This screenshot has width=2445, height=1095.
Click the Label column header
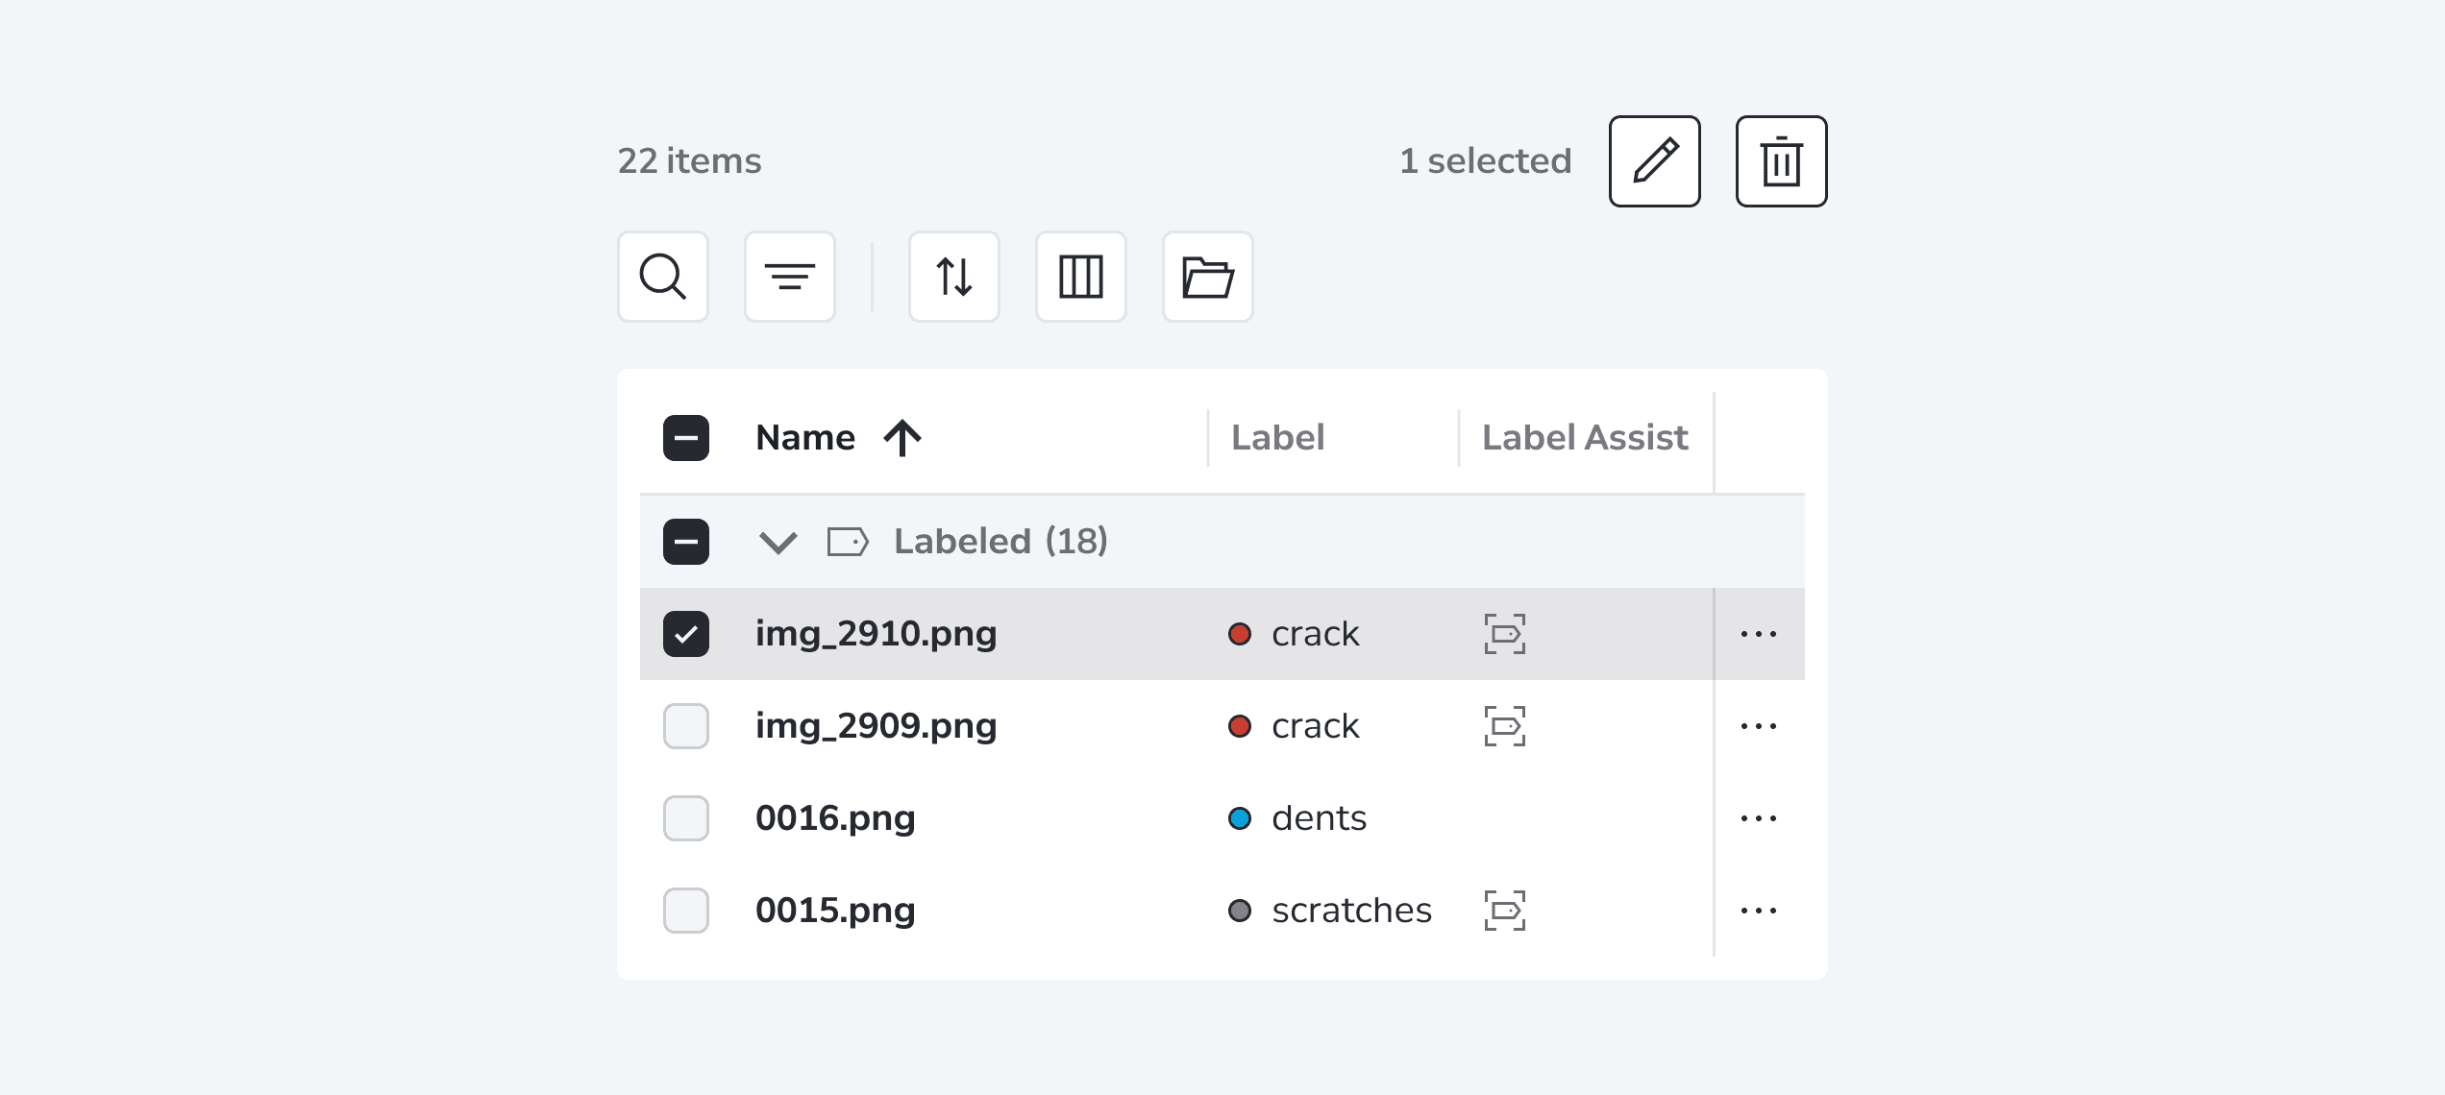pos(1277,438)
